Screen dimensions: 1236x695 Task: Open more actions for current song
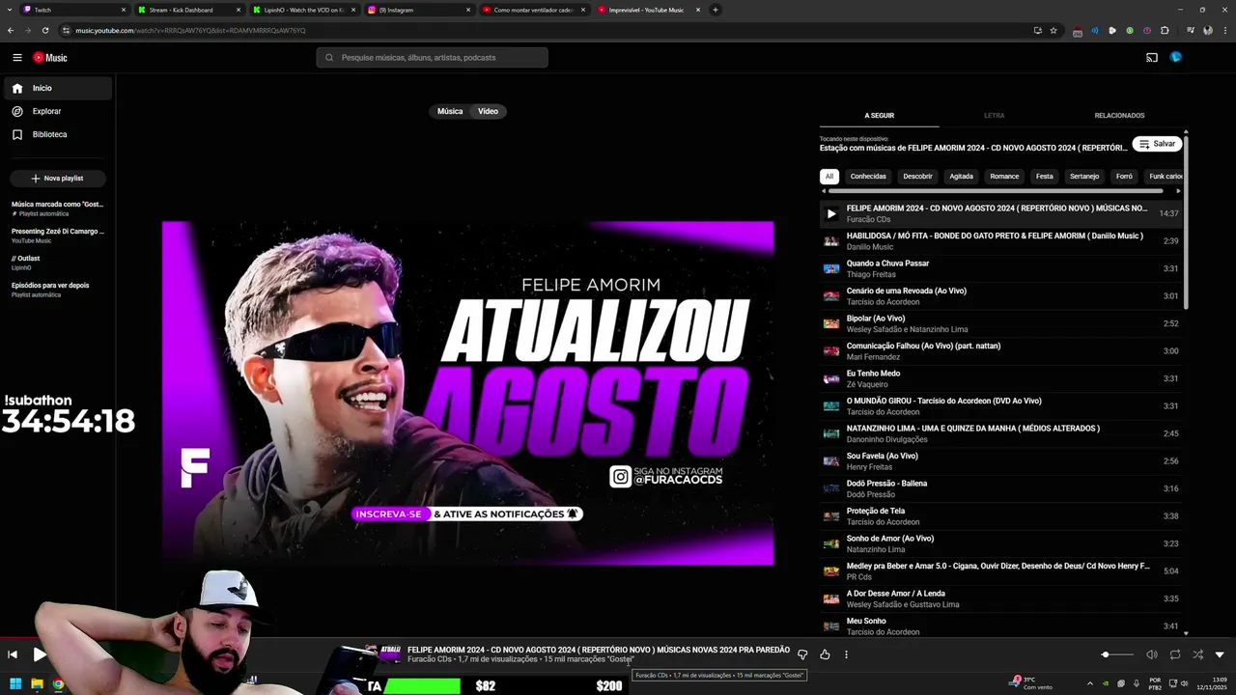point(846,654)
